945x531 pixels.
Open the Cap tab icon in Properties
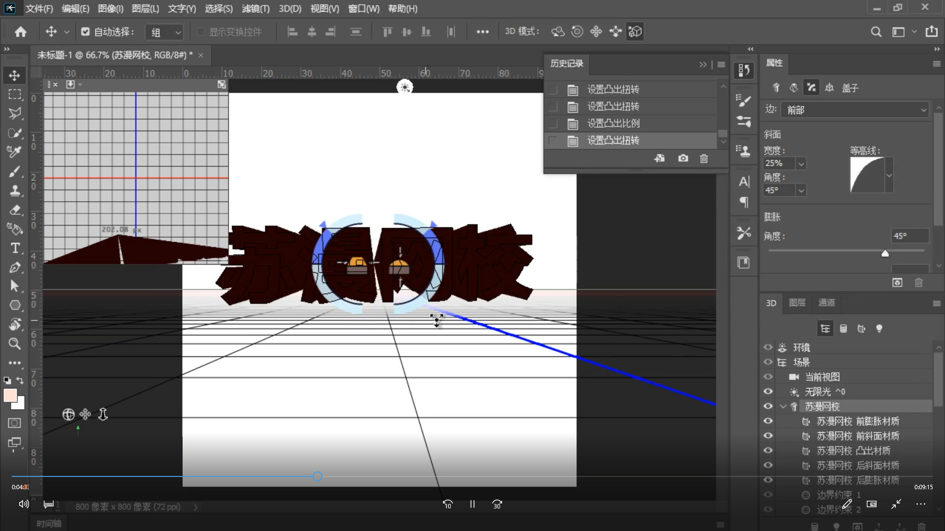coord(811,88)
